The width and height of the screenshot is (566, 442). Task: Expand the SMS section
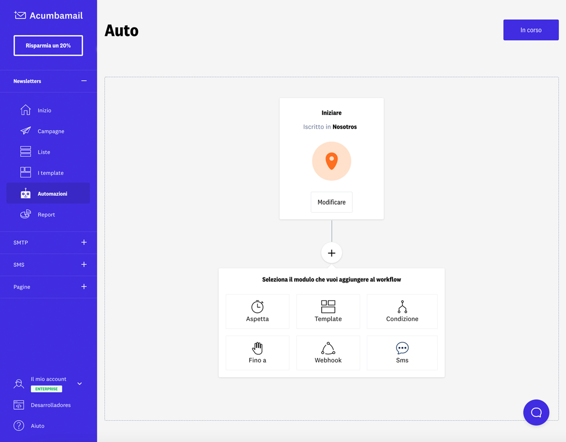tap(83, 265)
